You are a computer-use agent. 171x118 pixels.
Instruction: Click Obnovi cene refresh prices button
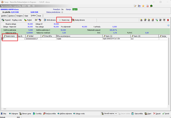click(25, 114)
